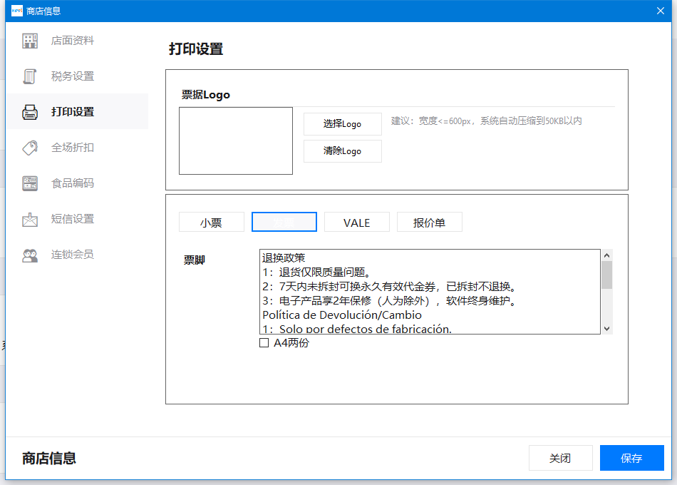
Task: Click the line starting '3：电子产品享2年保修'
Action: coord(389,301)
